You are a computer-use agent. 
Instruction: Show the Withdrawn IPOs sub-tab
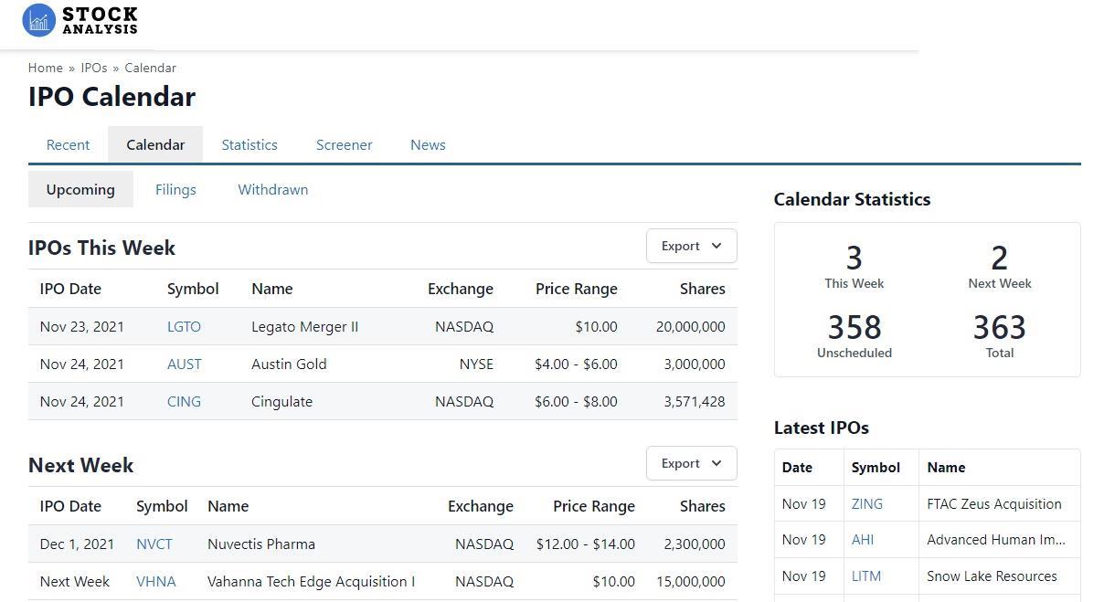pos(273,189)
